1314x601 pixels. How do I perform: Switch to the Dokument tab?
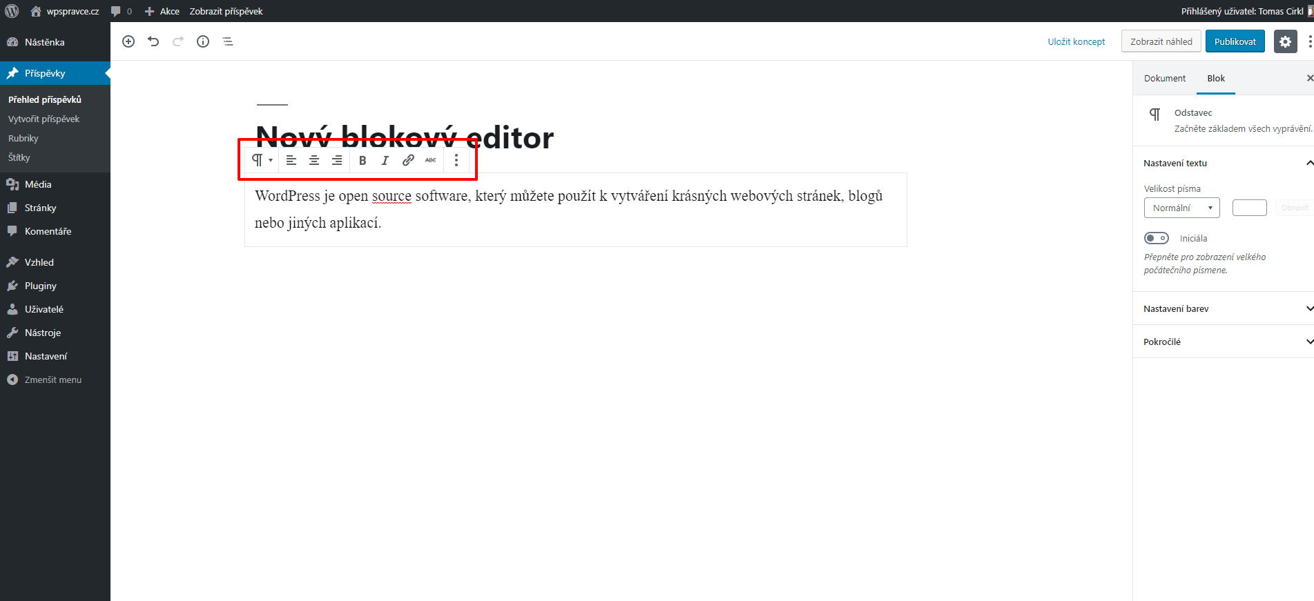click(x=1164, y=78)
